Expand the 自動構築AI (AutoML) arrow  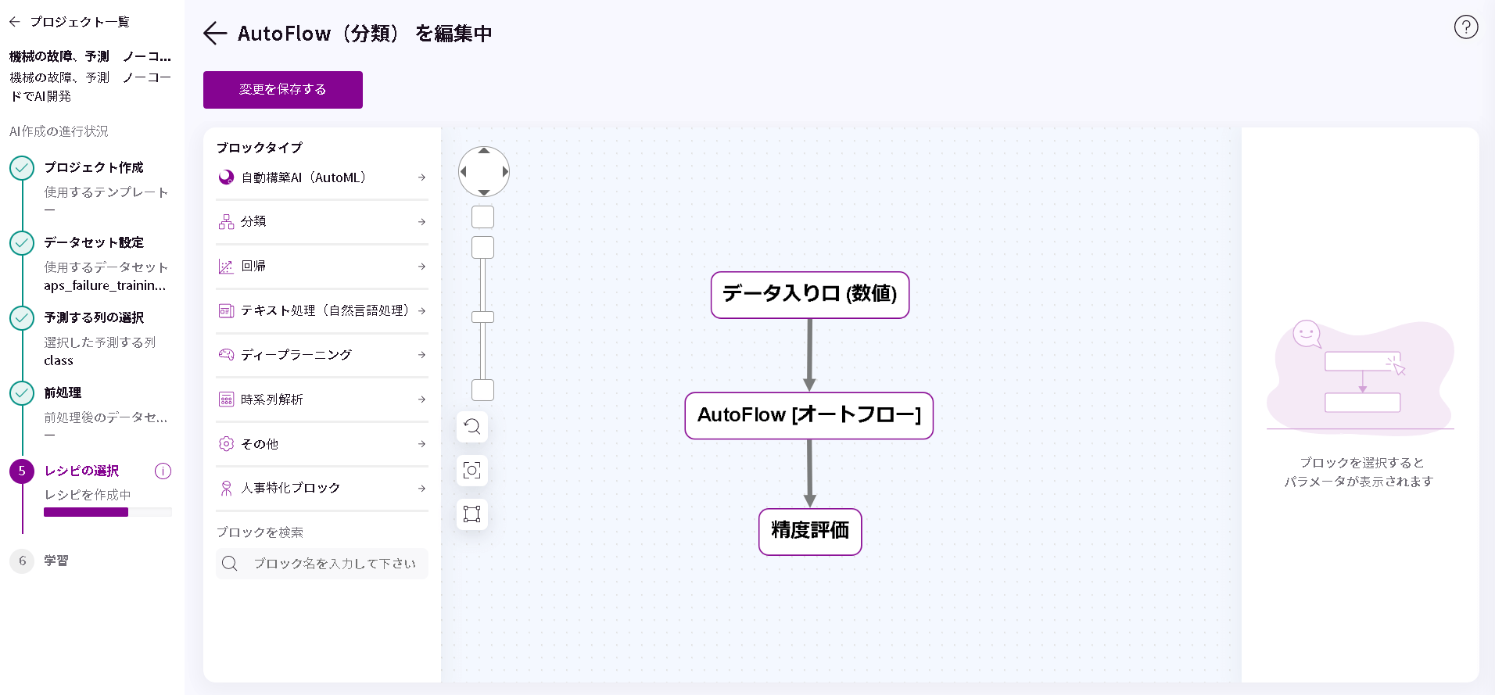point(421,177)
